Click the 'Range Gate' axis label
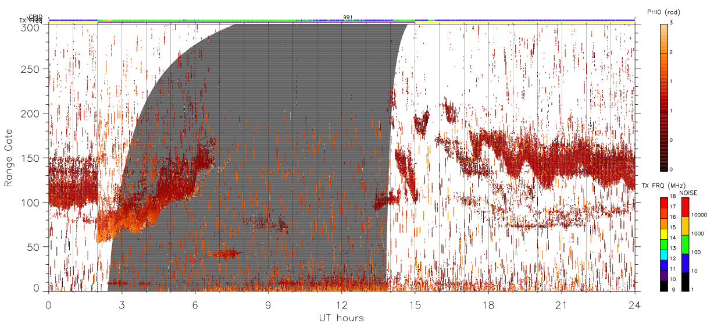 (x=9, y=158)
